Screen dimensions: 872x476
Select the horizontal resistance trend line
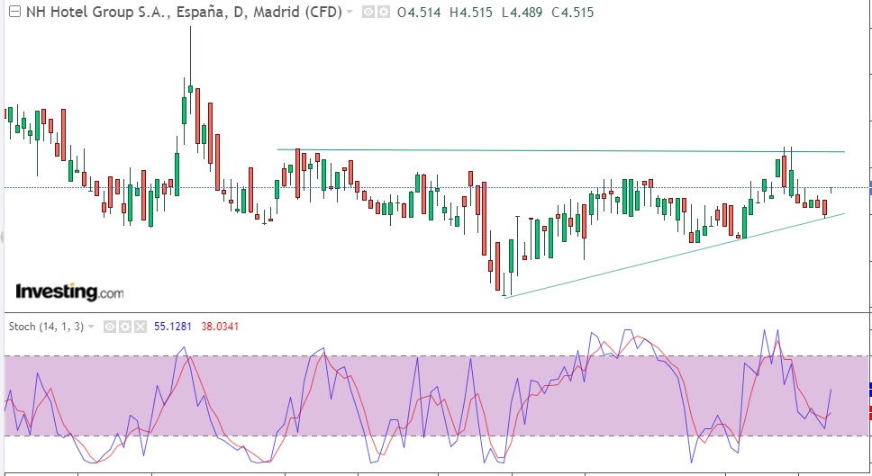pos(561,150)
